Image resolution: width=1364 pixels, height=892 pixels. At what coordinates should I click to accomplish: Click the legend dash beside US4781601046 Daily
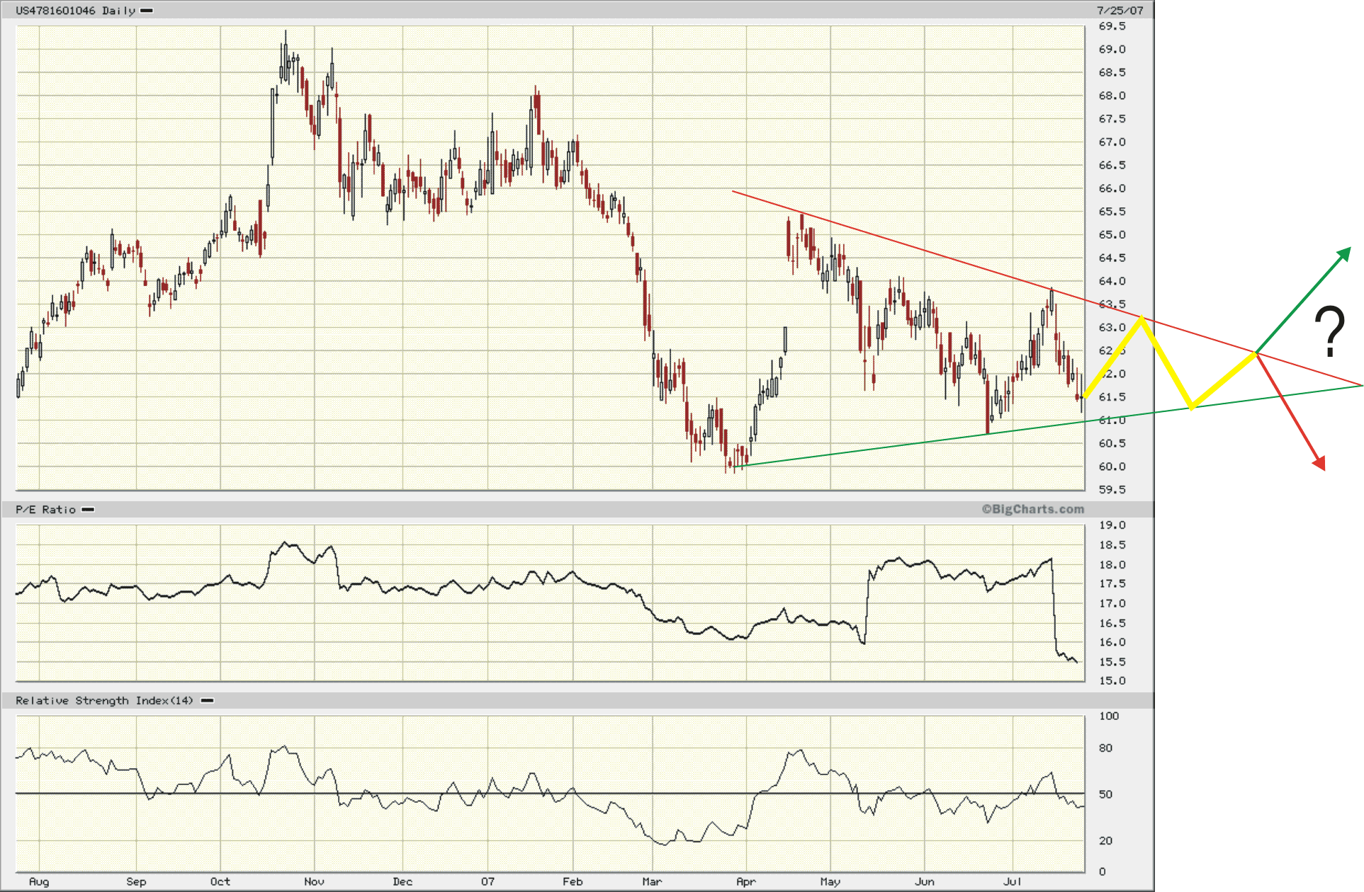(147, 11)
